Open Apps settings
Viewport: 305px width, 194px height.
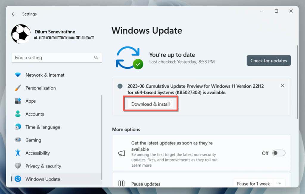tap(56, 101)
